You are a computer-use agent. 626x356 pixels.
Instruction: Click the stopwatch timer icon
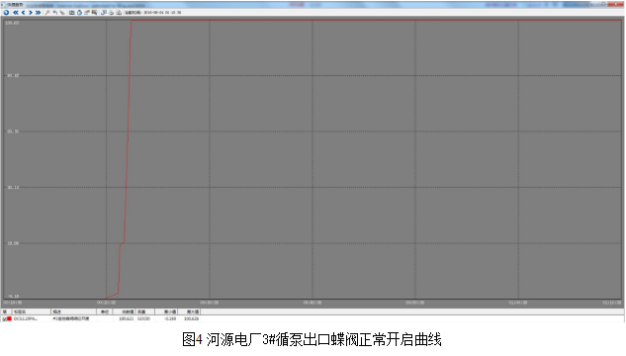79,13
